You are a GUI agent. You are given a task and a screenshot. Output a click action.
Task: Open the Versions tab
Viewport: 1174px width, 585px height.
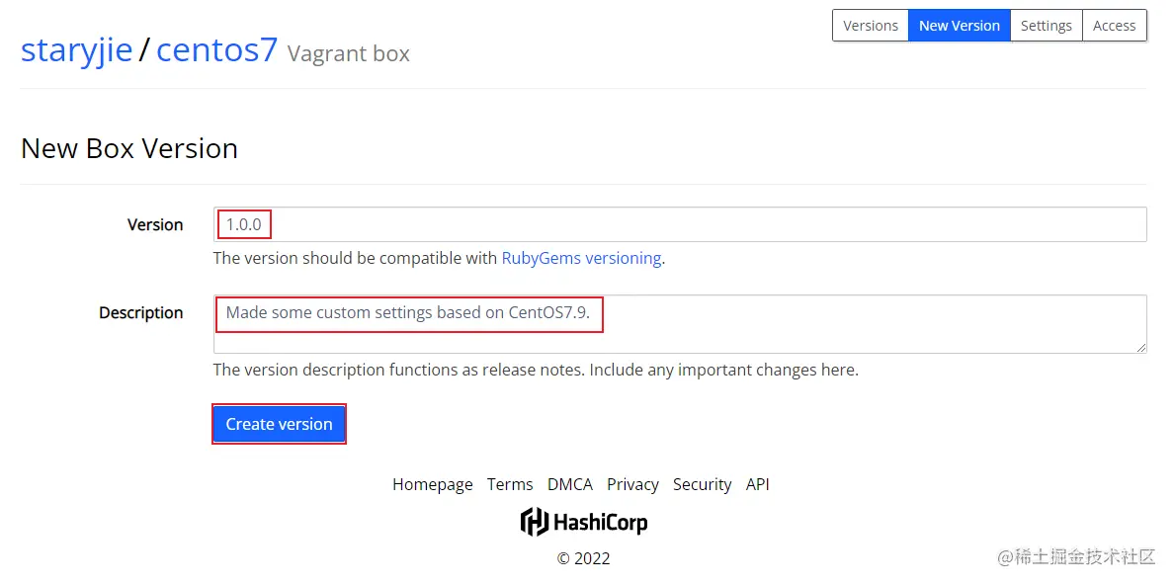pos(870,26)
